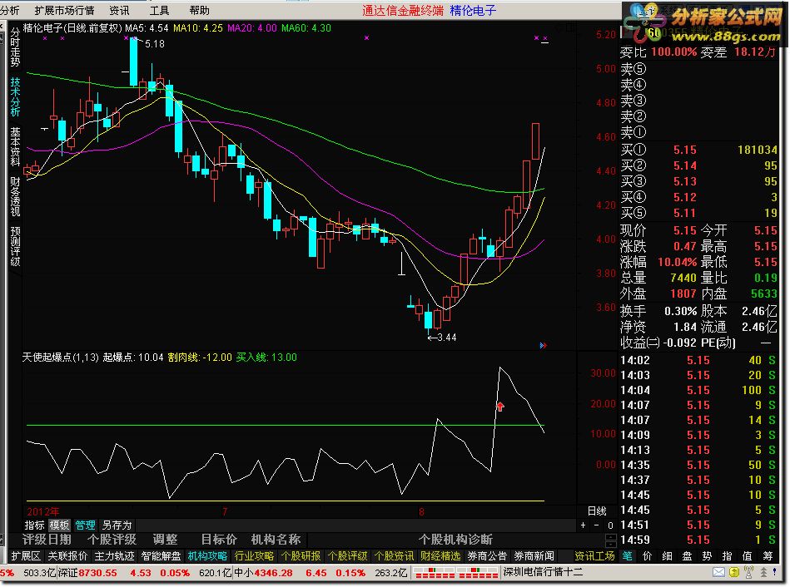Click the red up-arrow signal in indicator
This screenshot has width=790, height=587.
(x=499, y=407)
